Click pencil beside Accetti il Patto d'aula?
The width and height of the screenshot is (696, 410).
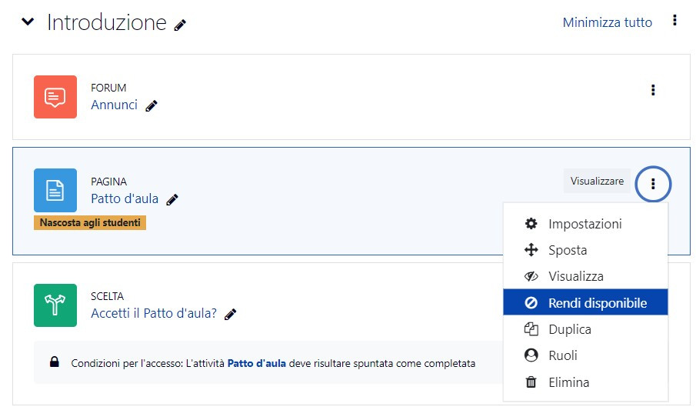point(231,314)
